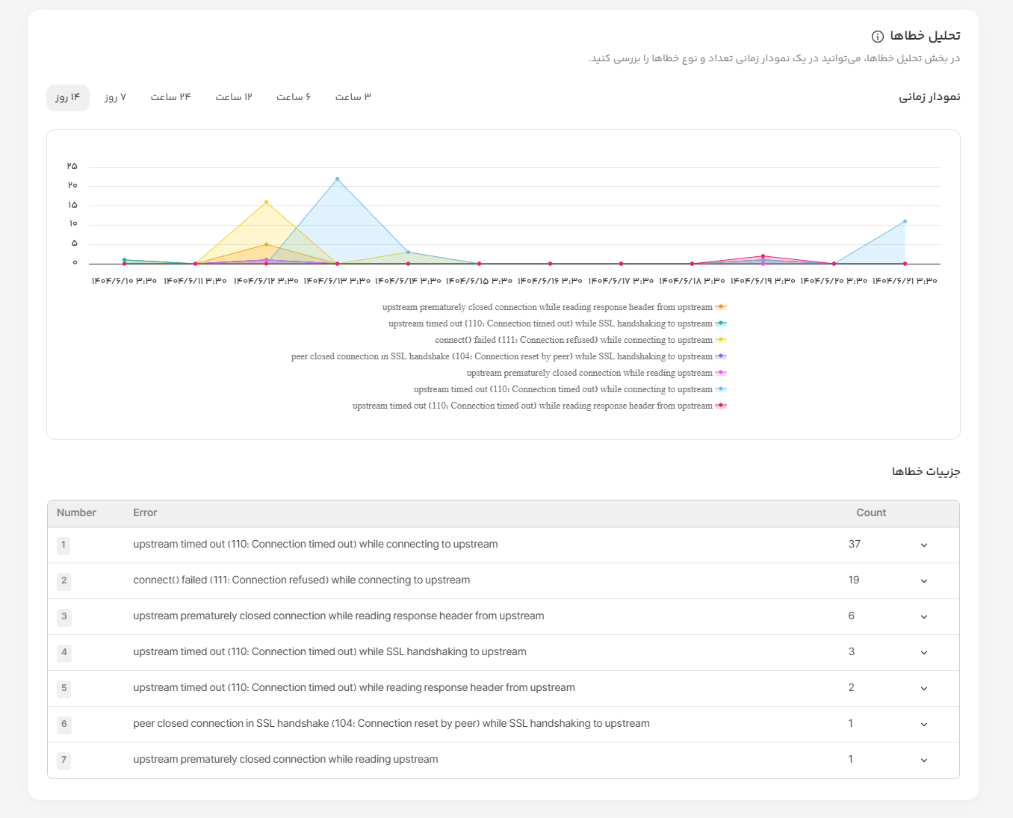Click the blue peak data point at ۱۴۰۴/۶/۱۳
Viewport: 1013px width, 818px height.
338,179
